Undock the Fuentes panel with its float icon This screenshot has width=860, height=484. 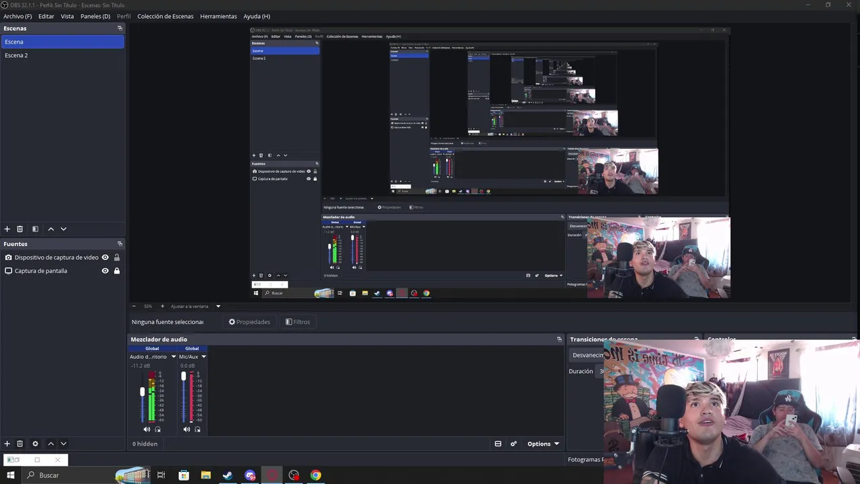120,244
